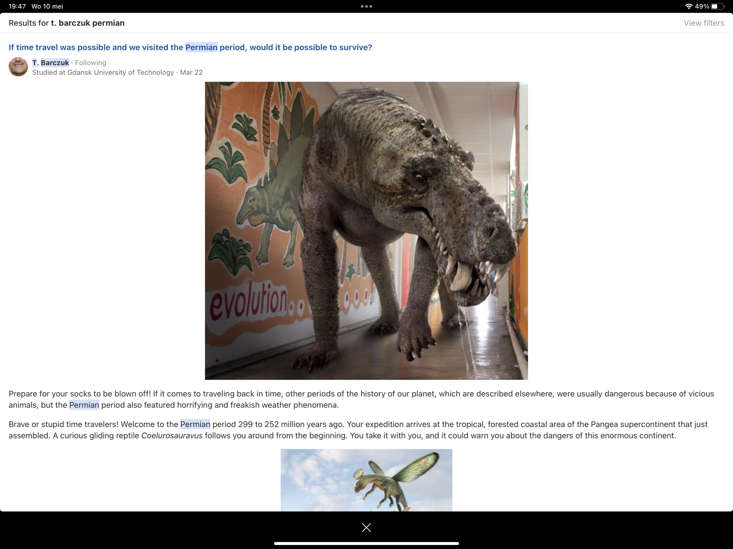Open the Permian time travel question title

(x=190, y=47)
